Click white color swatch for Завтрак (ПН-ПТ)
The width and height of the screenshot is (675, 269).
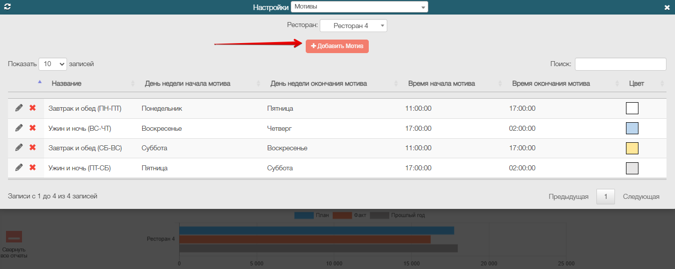632,108
